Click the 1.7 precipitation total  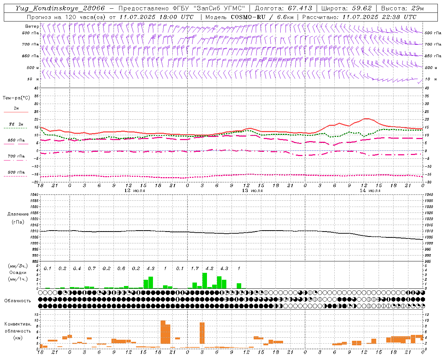click(x=195, y=269)
